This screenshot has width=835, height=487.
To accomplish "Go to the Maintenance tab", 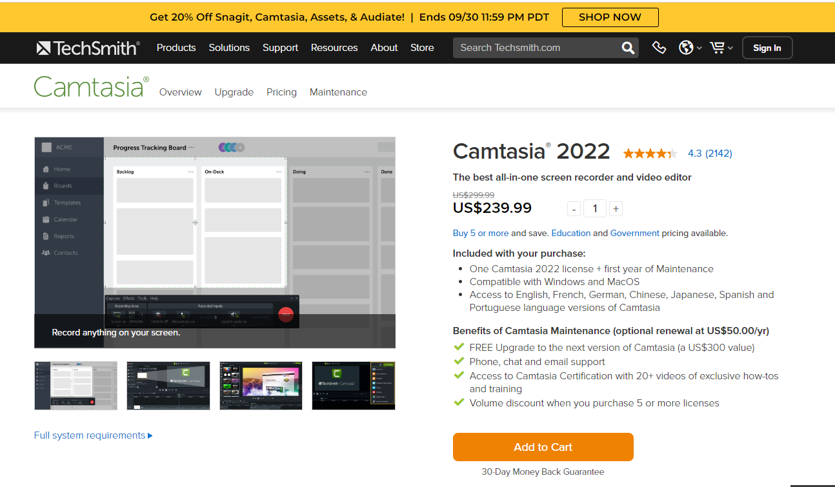I will pyautogui.click(x=338, y=92).
